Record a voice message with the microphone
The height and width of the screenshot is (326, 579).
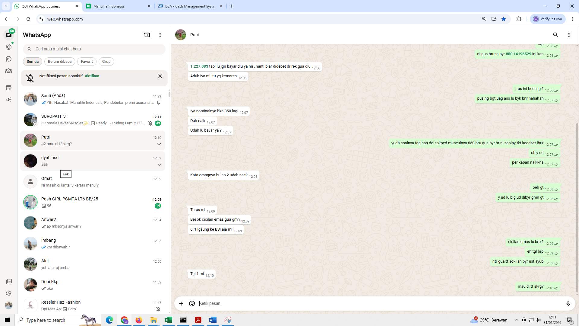568,303
